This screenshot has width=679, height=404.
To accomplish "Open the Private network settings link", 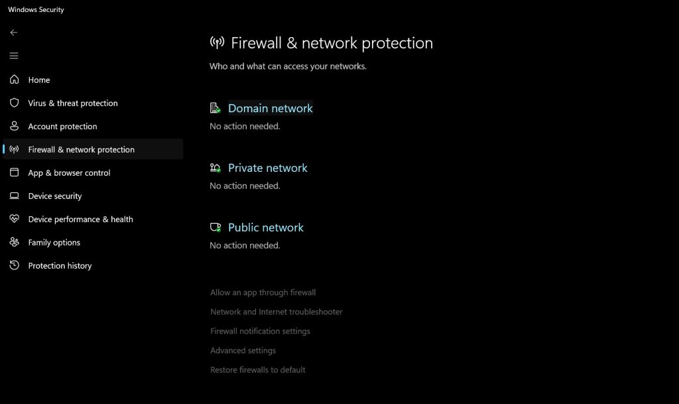I will pos(267,168).
